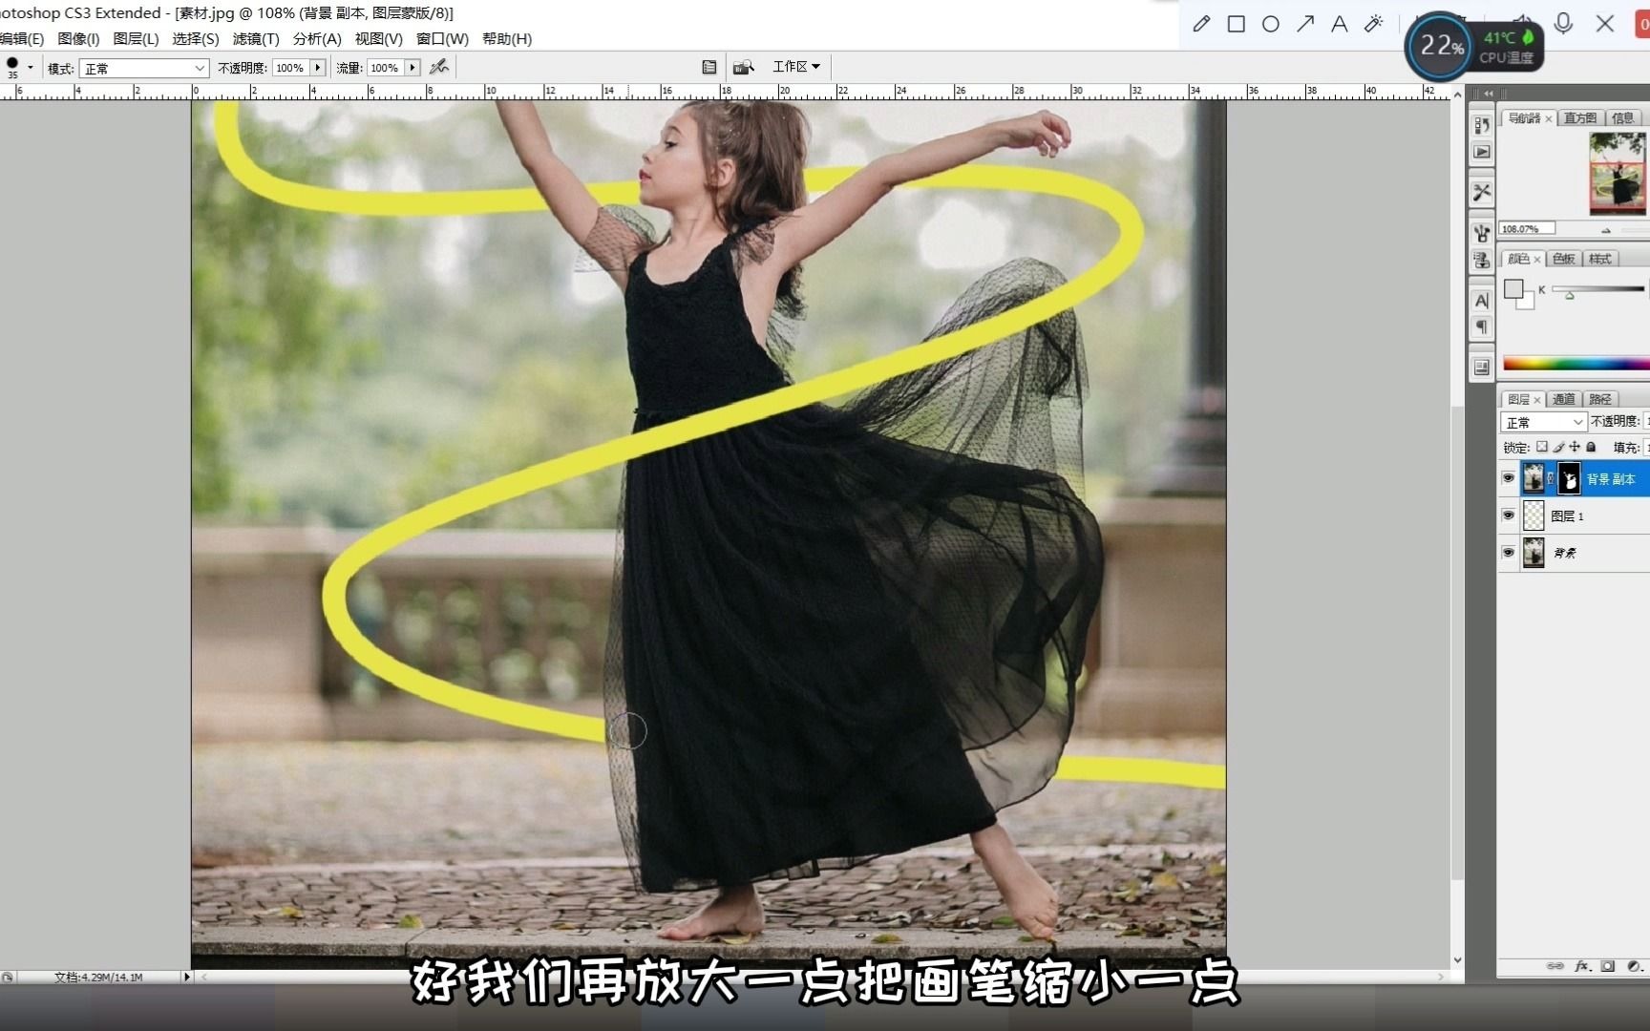Select the pencil annotation tool in the recorder bar
Image resolution: width=1650 pixels, height=1031 pixels.
[1201, 24]
